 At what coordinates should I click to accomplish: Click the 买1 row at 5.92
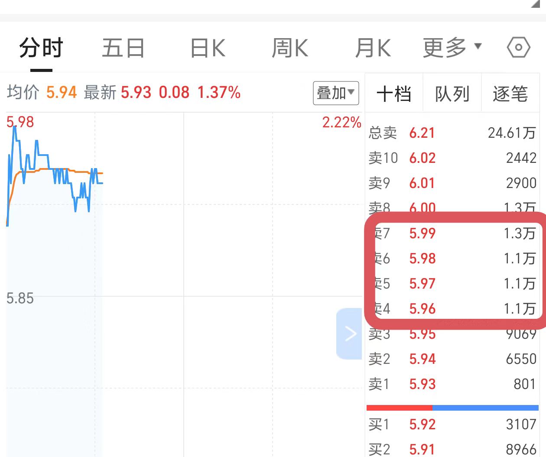click(x=452, y=425)
